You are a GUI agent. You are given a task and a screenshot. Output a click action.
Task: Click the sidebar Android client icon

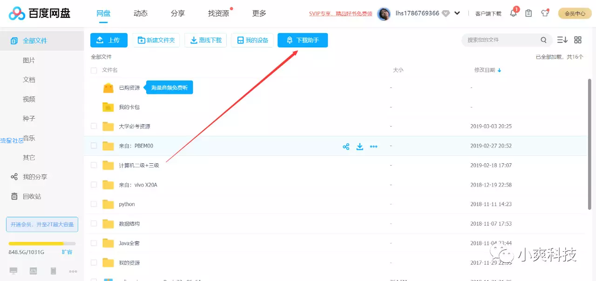tap(33, 271)
